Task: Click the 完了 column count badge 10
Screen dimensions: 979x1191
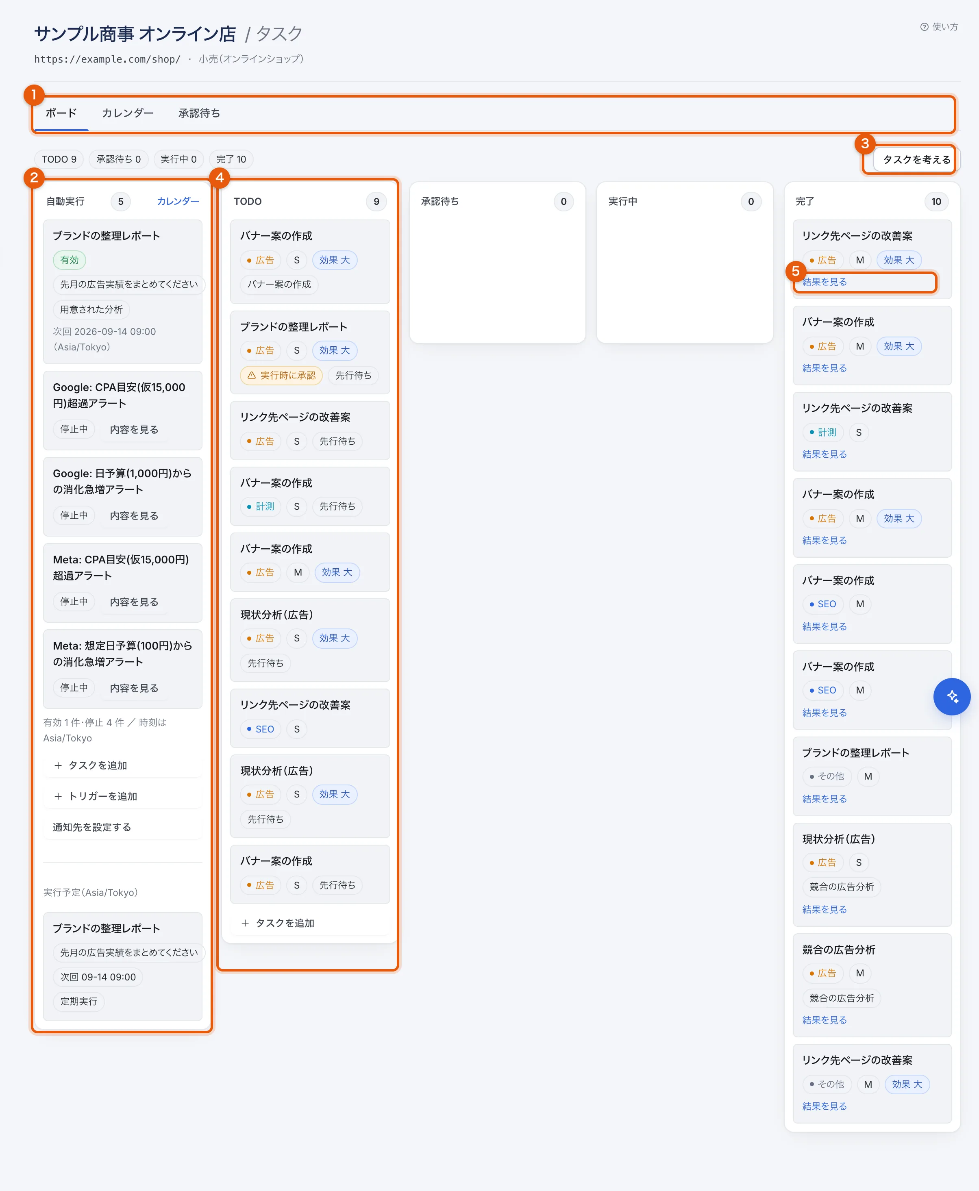Action: (936, 201)
